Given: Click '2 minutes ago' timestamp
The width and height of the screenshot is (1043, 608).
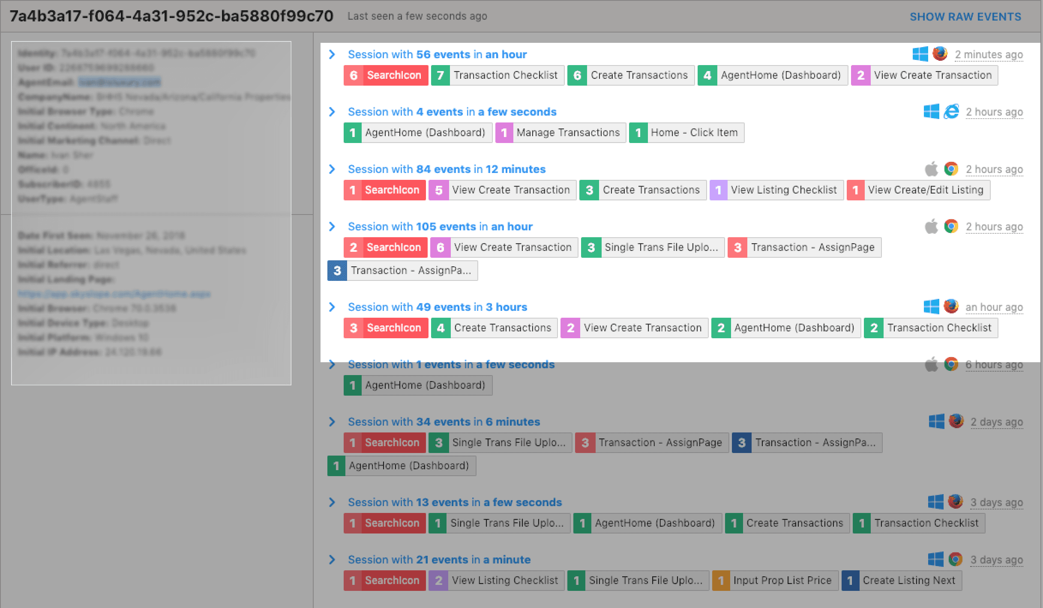Looking at the screenshot, I should [x=989, y=55].
